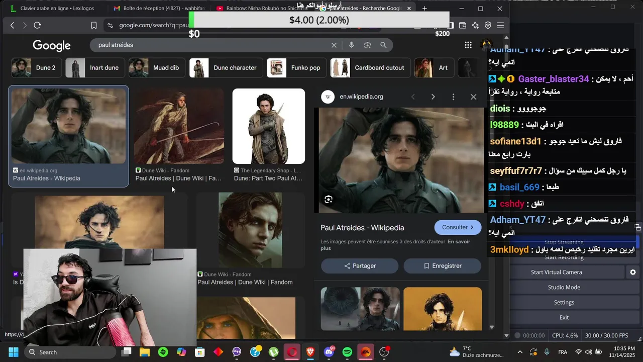
Task: Close the image preview panel
Action: 473,97
